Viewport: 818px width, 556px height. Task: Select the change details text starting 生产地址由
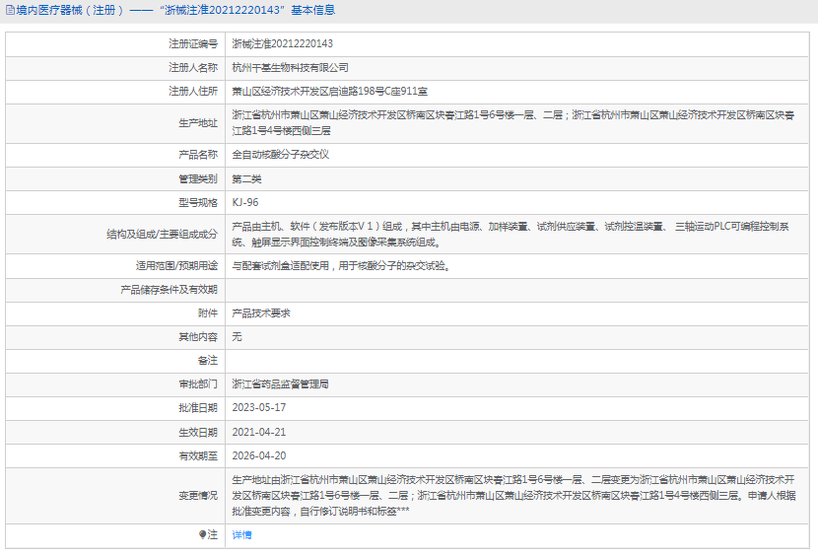click(x=513, y=496)
